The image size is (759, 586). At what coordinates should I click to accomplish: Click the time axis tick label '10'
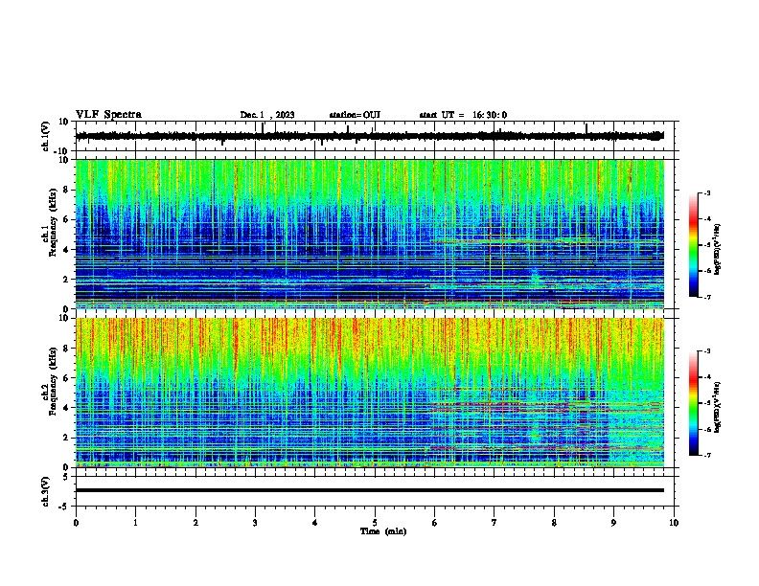pos(674,523)
